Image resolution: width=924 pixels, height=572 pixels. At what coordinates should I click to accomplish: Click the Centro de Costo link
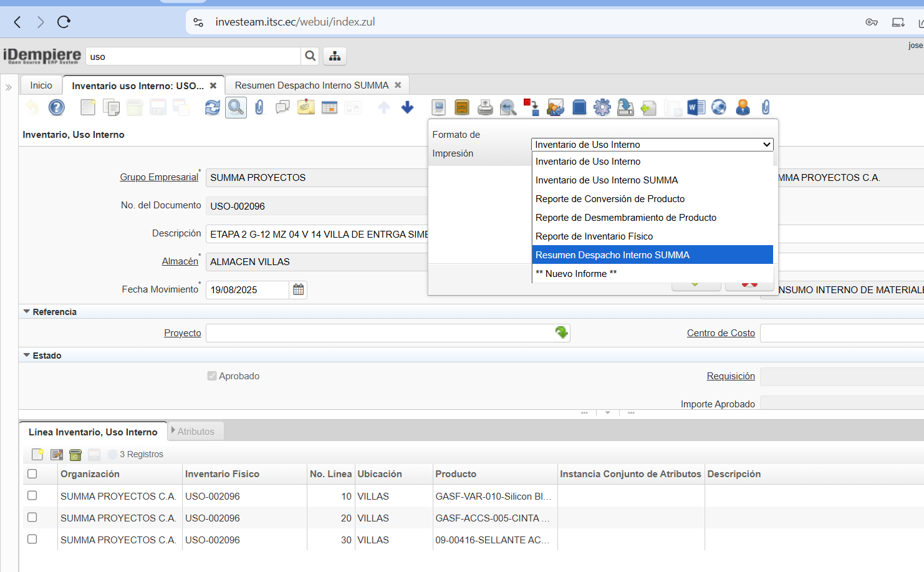point(721,333)
